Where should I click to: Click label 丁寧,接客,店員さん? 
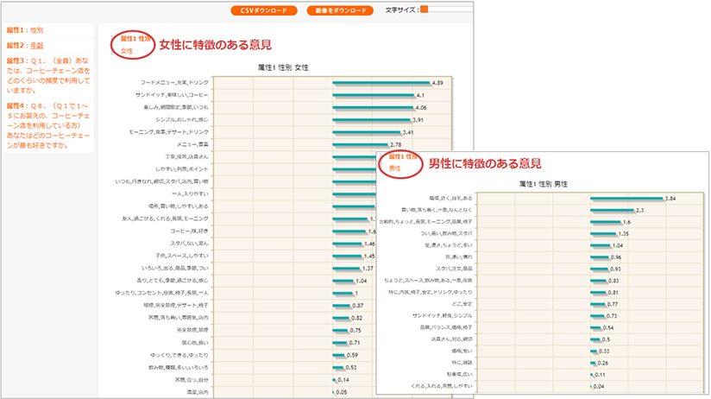187,156
